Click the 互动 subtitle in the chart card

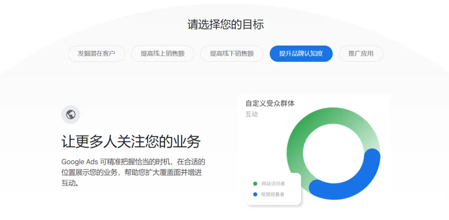[252, 115]
